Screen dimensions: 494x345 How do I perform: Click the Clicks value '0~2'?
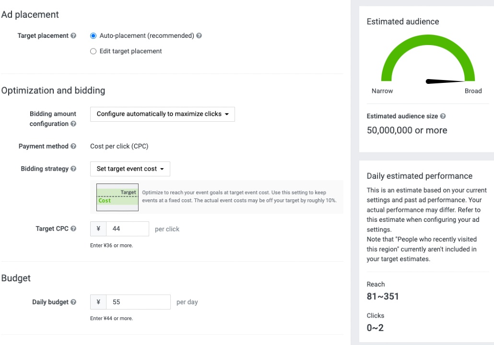[x=375, y=328]
